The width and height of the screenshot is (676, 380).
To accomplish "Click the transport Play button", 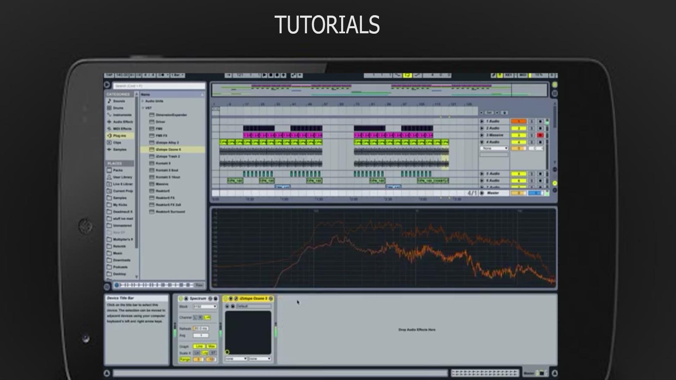I will click(264, 75).
